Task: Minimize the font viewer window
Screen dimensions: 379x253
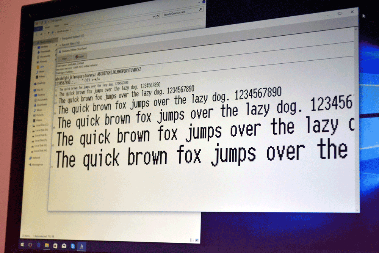Action: coord(328,15)
